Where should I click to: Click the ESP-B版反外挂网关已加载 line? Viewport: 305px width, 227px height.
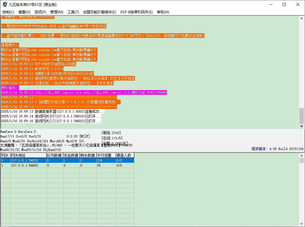coord(39,64)
